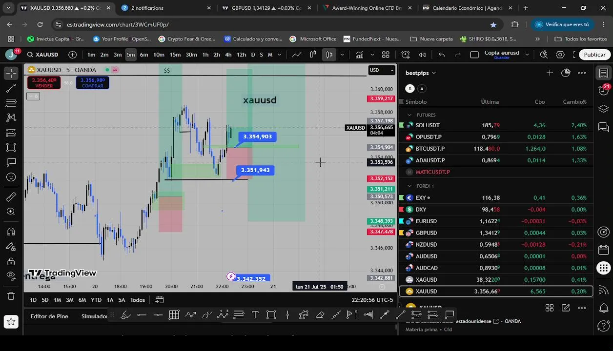
Task: Hide all drawings with eye icon
Action: [11, 276]
